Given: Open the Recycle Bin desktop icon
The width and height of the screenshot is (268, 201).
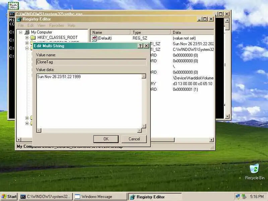Looking at the screenshot, I should tap(255, 172).
